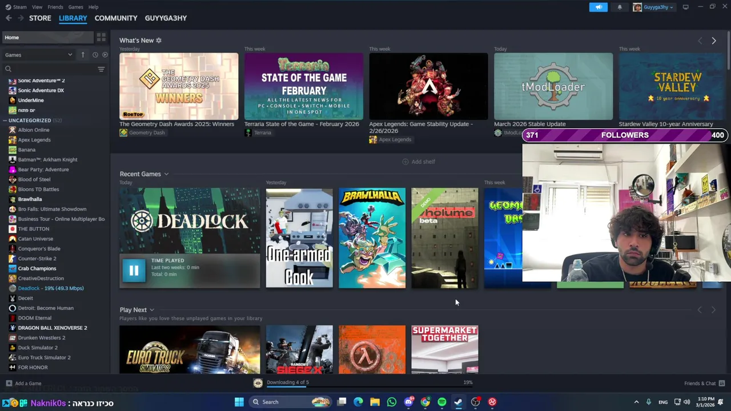Viewport: 731px width, 411px height.
Task: Open the One-armed Cook recent game tile
Action: (299, 238)
